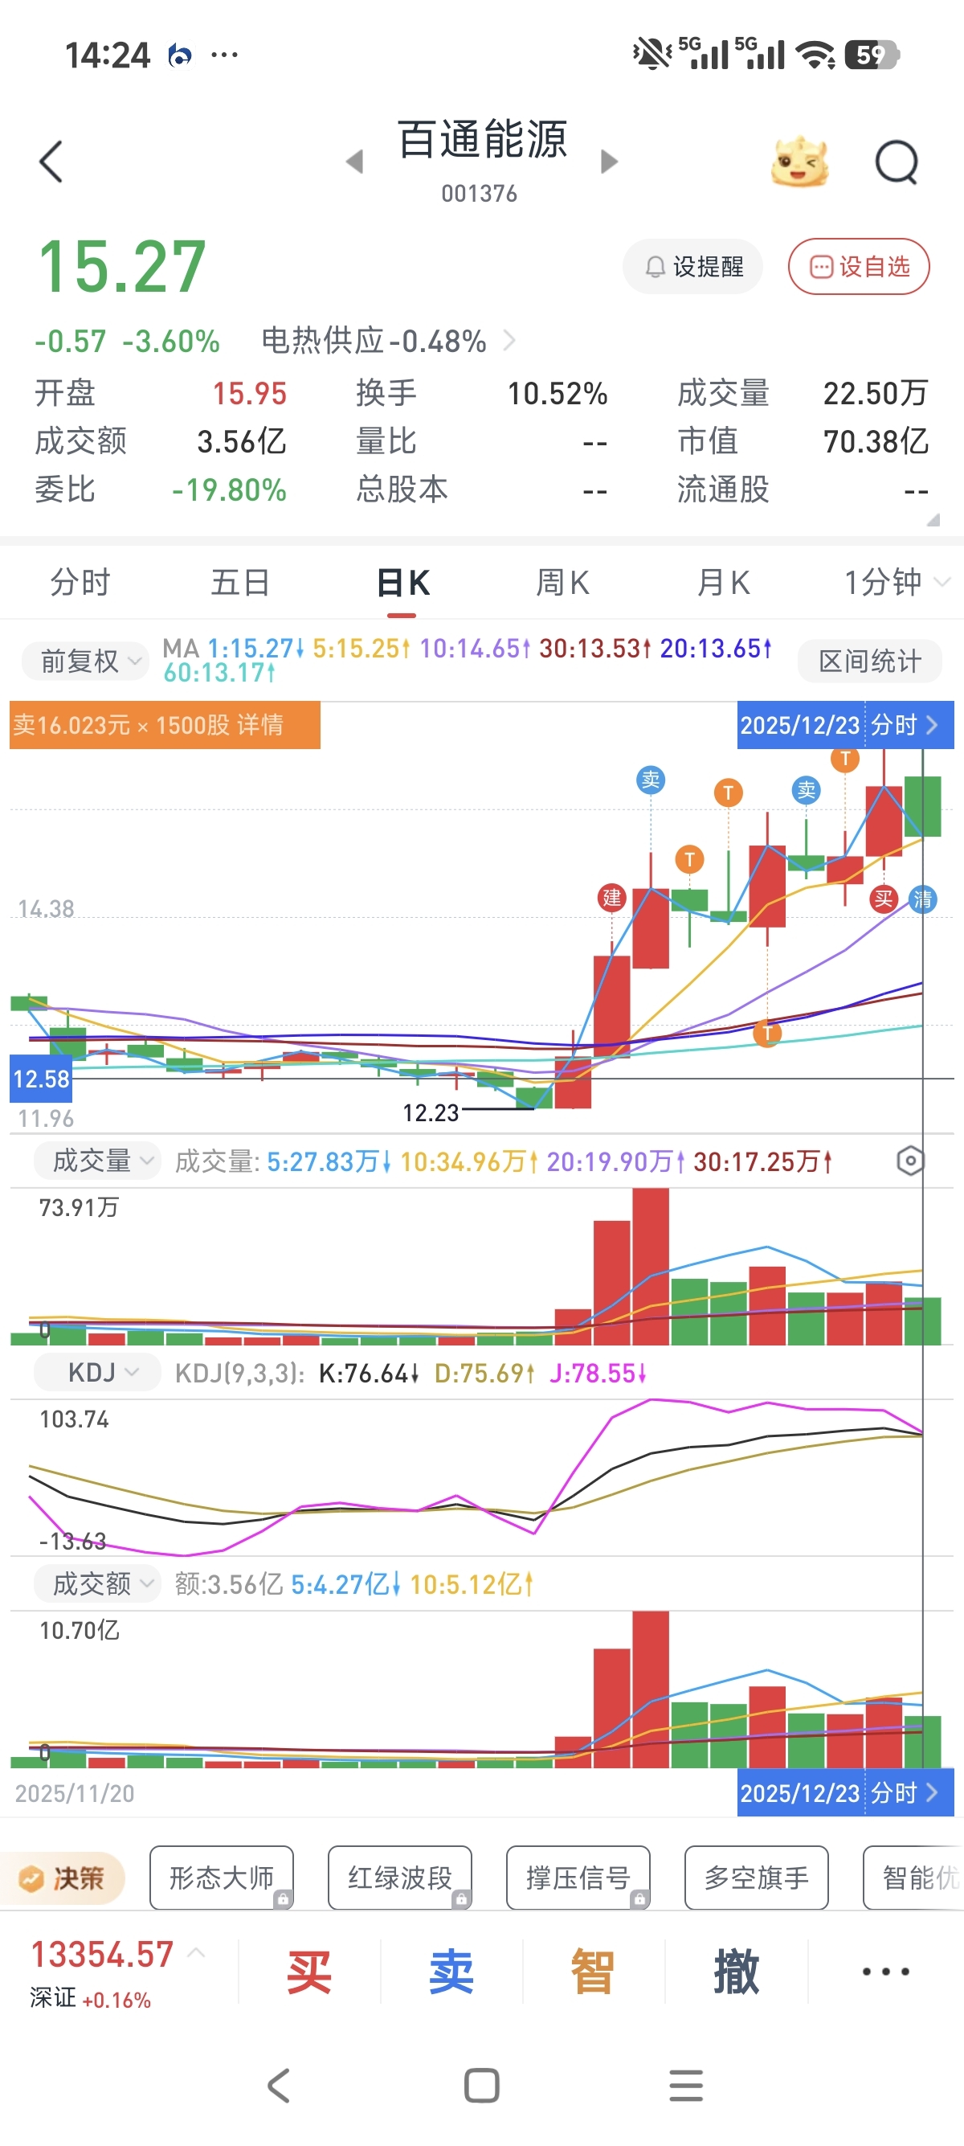964x2146 pixels.
Task: Open 前复权 adjustment dropdown
Action: tap(84, 661)
